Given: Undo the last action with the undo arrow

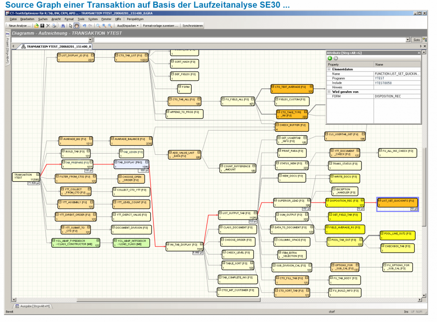Looking at the screenshot, I should pos(84,25).
